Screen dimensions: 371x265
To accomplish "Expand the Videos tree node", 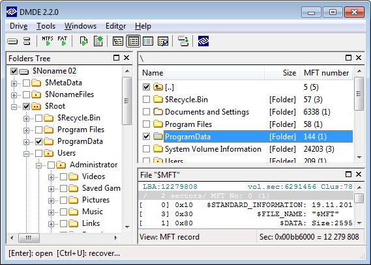I will click(x=51, y=177).
